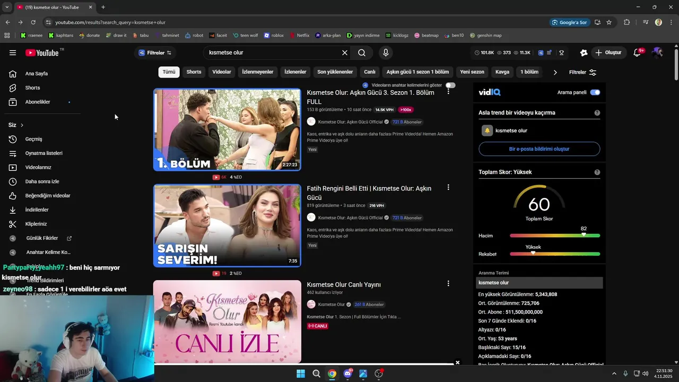Open the SARIŞIN SEVERİM! video thumbnail

tap(227, 225)
